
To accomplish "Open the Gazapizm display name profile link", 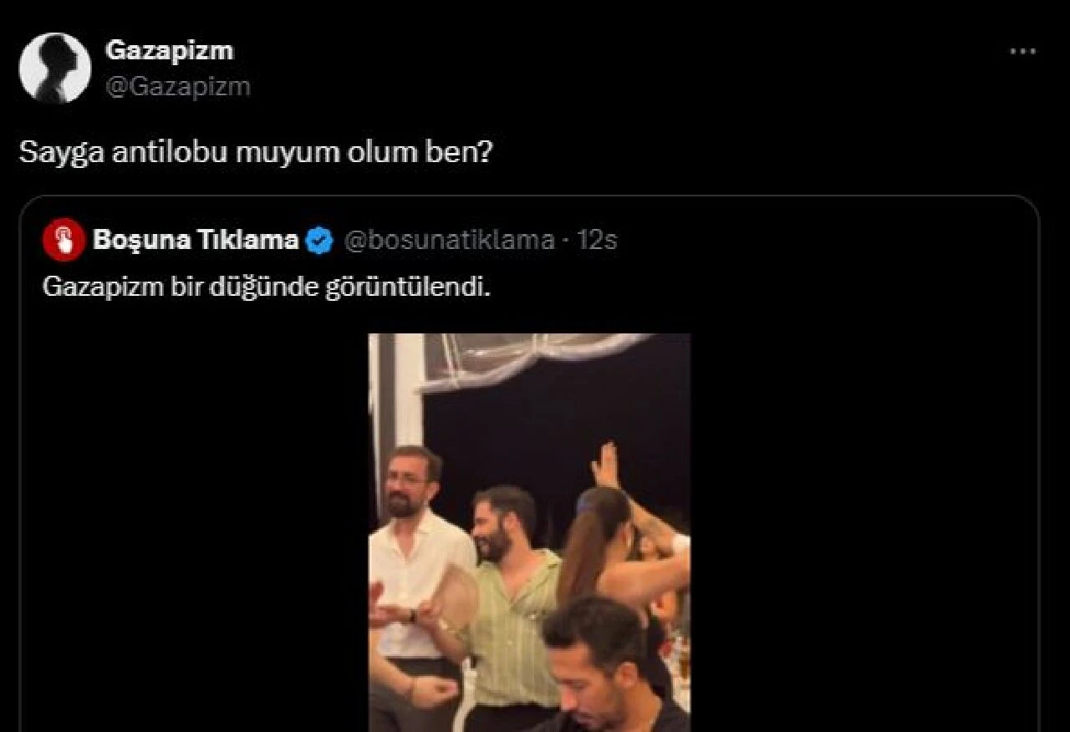I will click(169, 50).
